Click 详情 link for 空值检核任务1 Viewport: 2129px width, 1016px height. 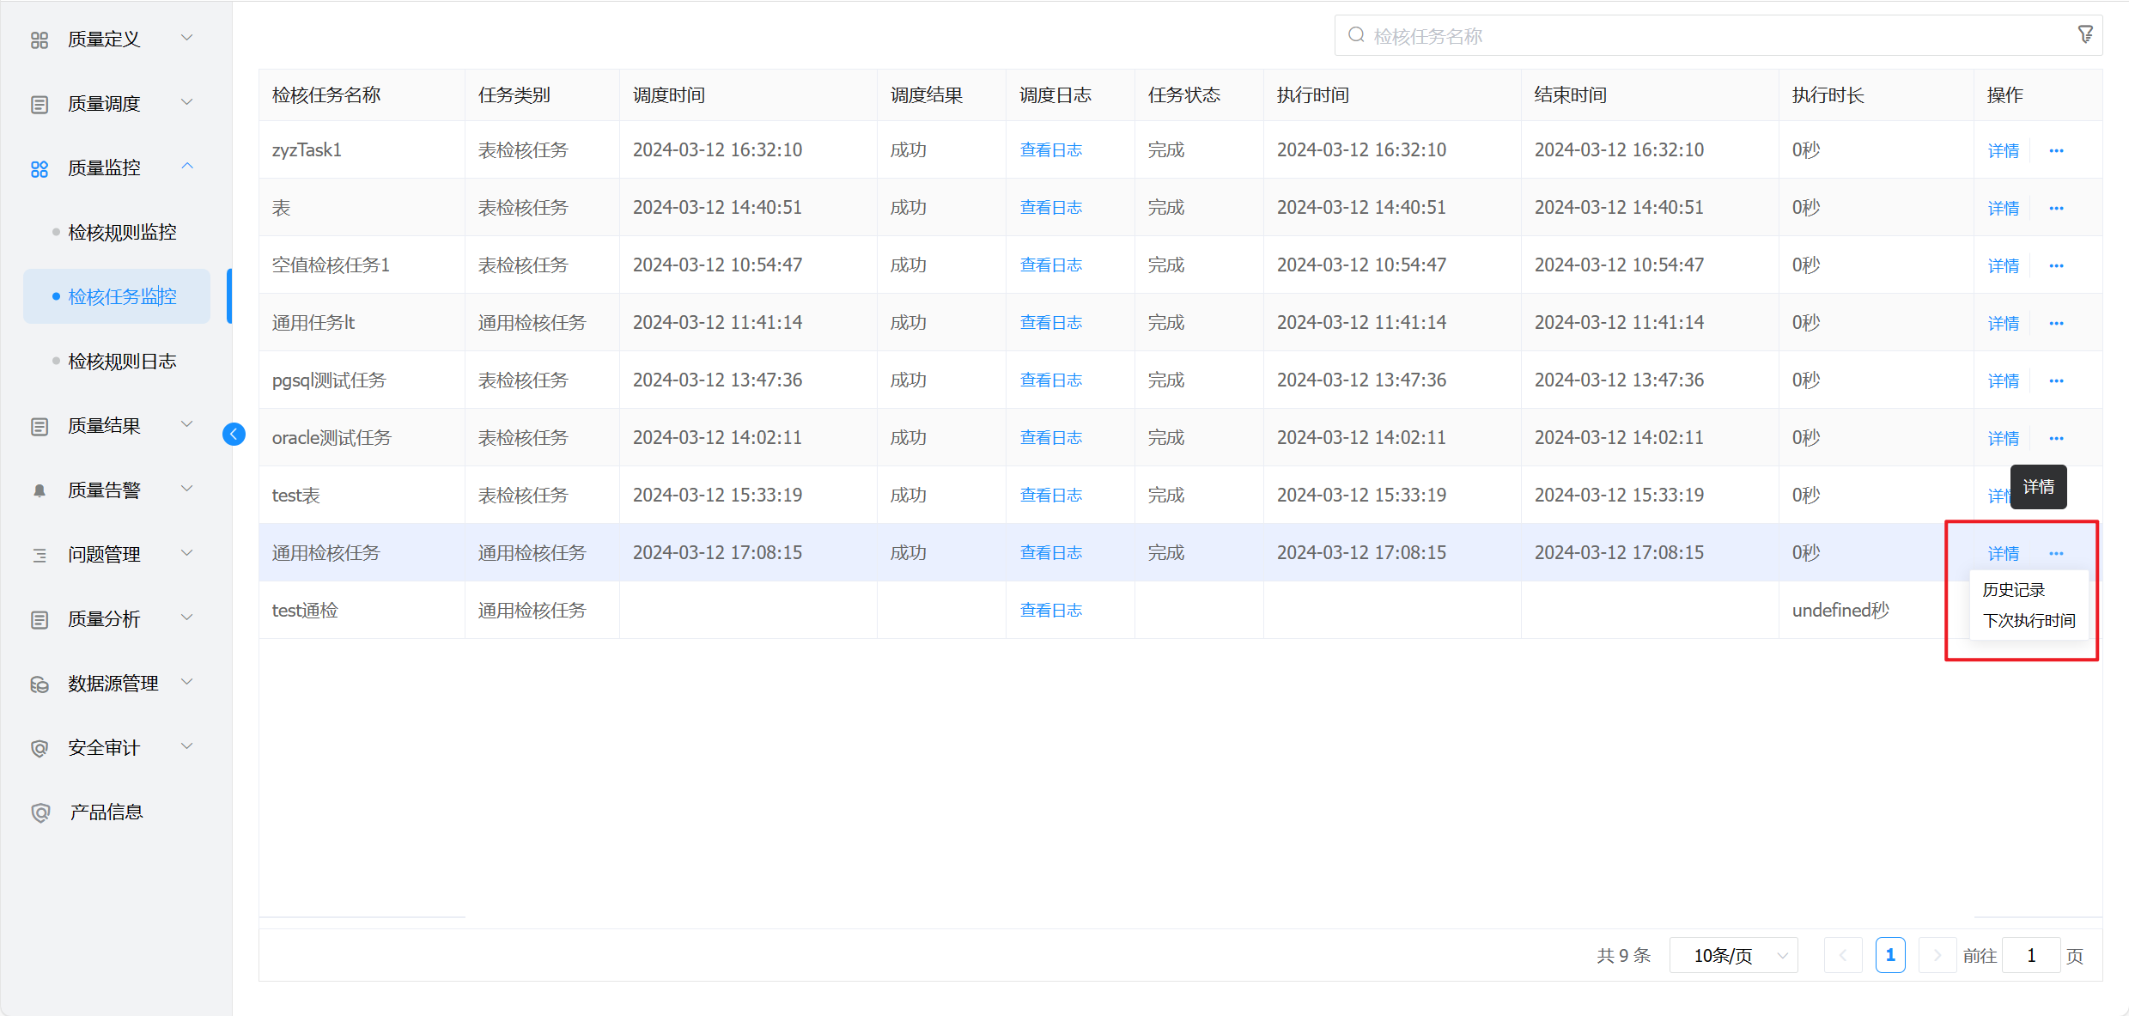tap(2003, 266)
